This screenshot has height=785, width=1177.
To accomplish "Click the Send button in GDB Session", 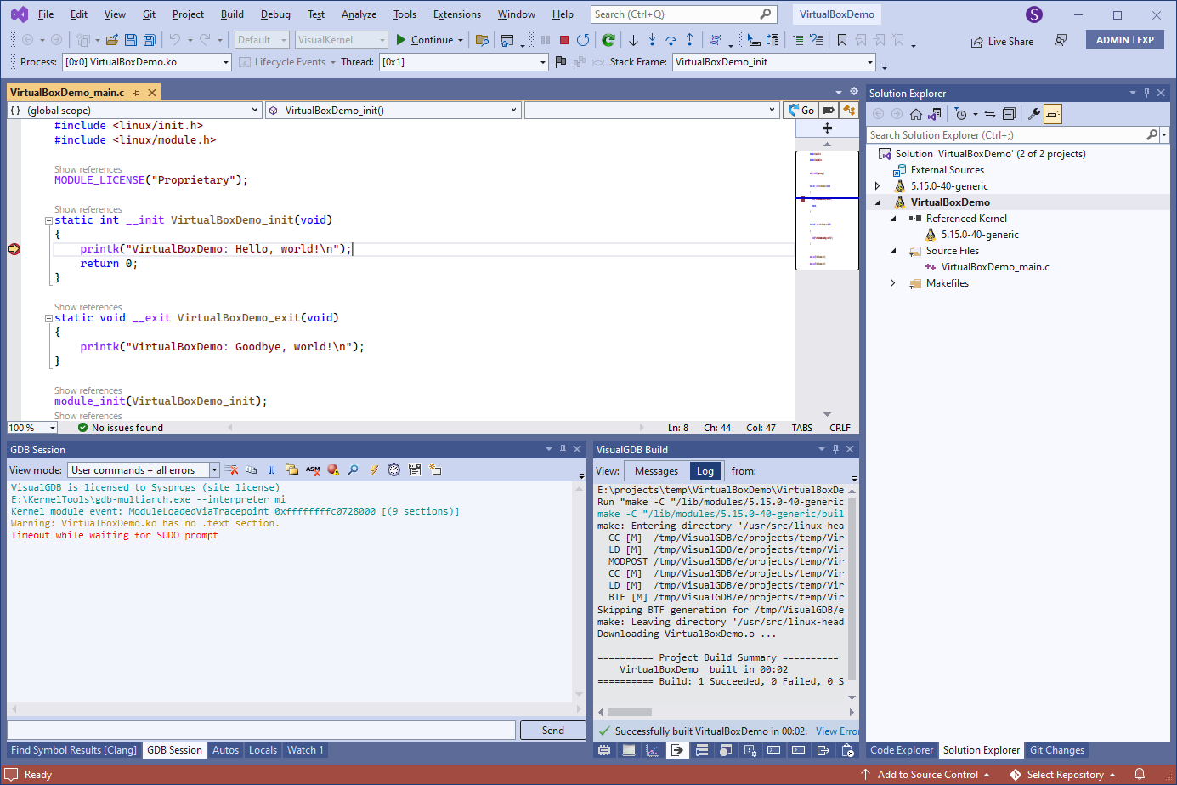I will click(552, 730).
